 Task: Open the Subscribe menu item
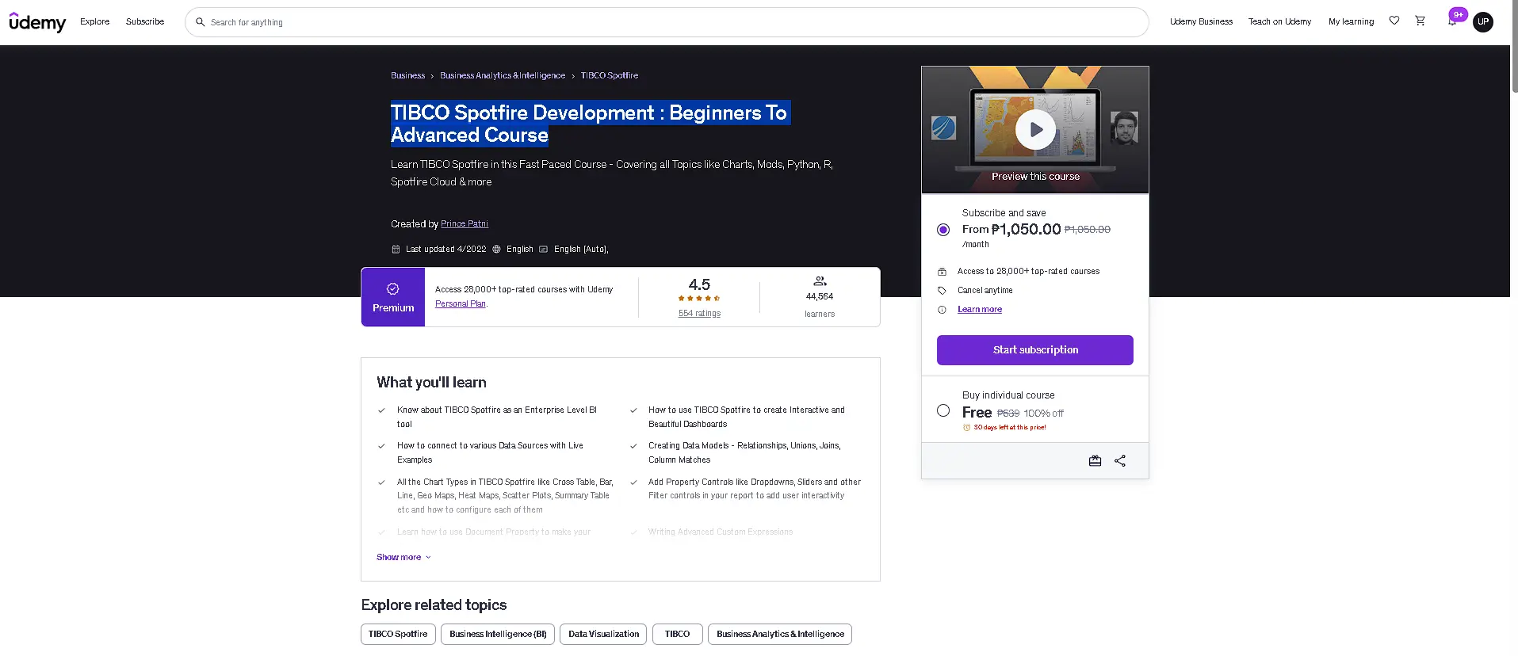click(145, 21)
